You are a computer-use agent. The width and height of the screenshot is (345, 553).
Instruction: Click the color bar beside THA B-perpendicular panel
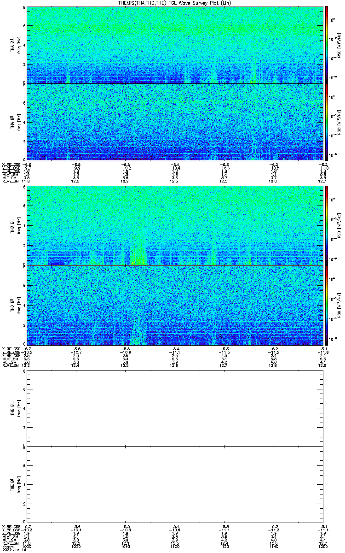tap(327, 45)
